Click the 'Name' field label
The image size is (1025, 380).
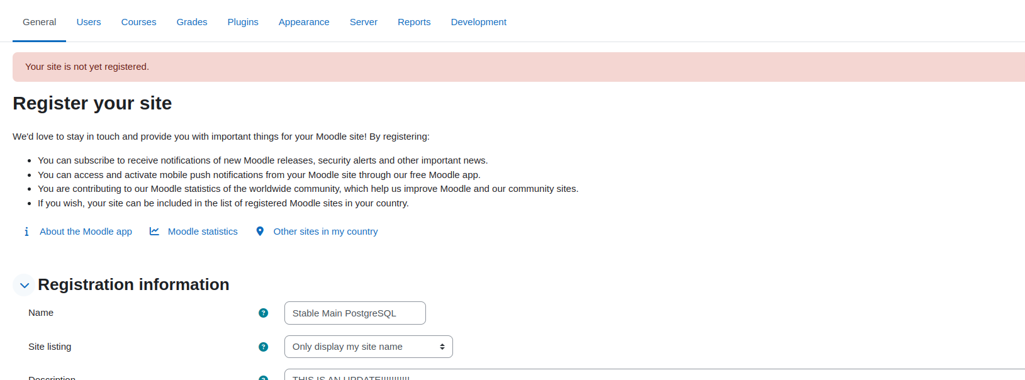point(41,313)
